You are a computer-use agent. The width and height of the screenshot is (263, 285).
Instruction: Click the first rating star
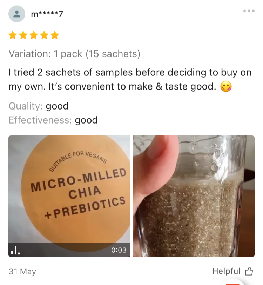[x=13, y=35]
